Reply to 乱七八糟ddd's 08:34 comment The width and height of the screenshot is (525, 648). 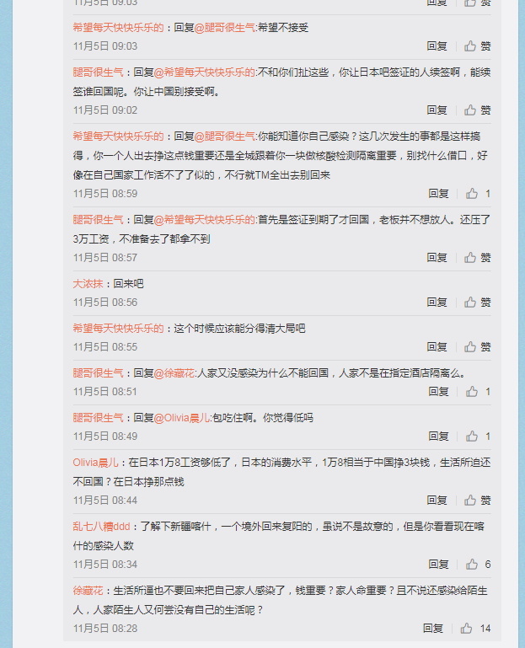pyautogui.click(x=438, y=564)
